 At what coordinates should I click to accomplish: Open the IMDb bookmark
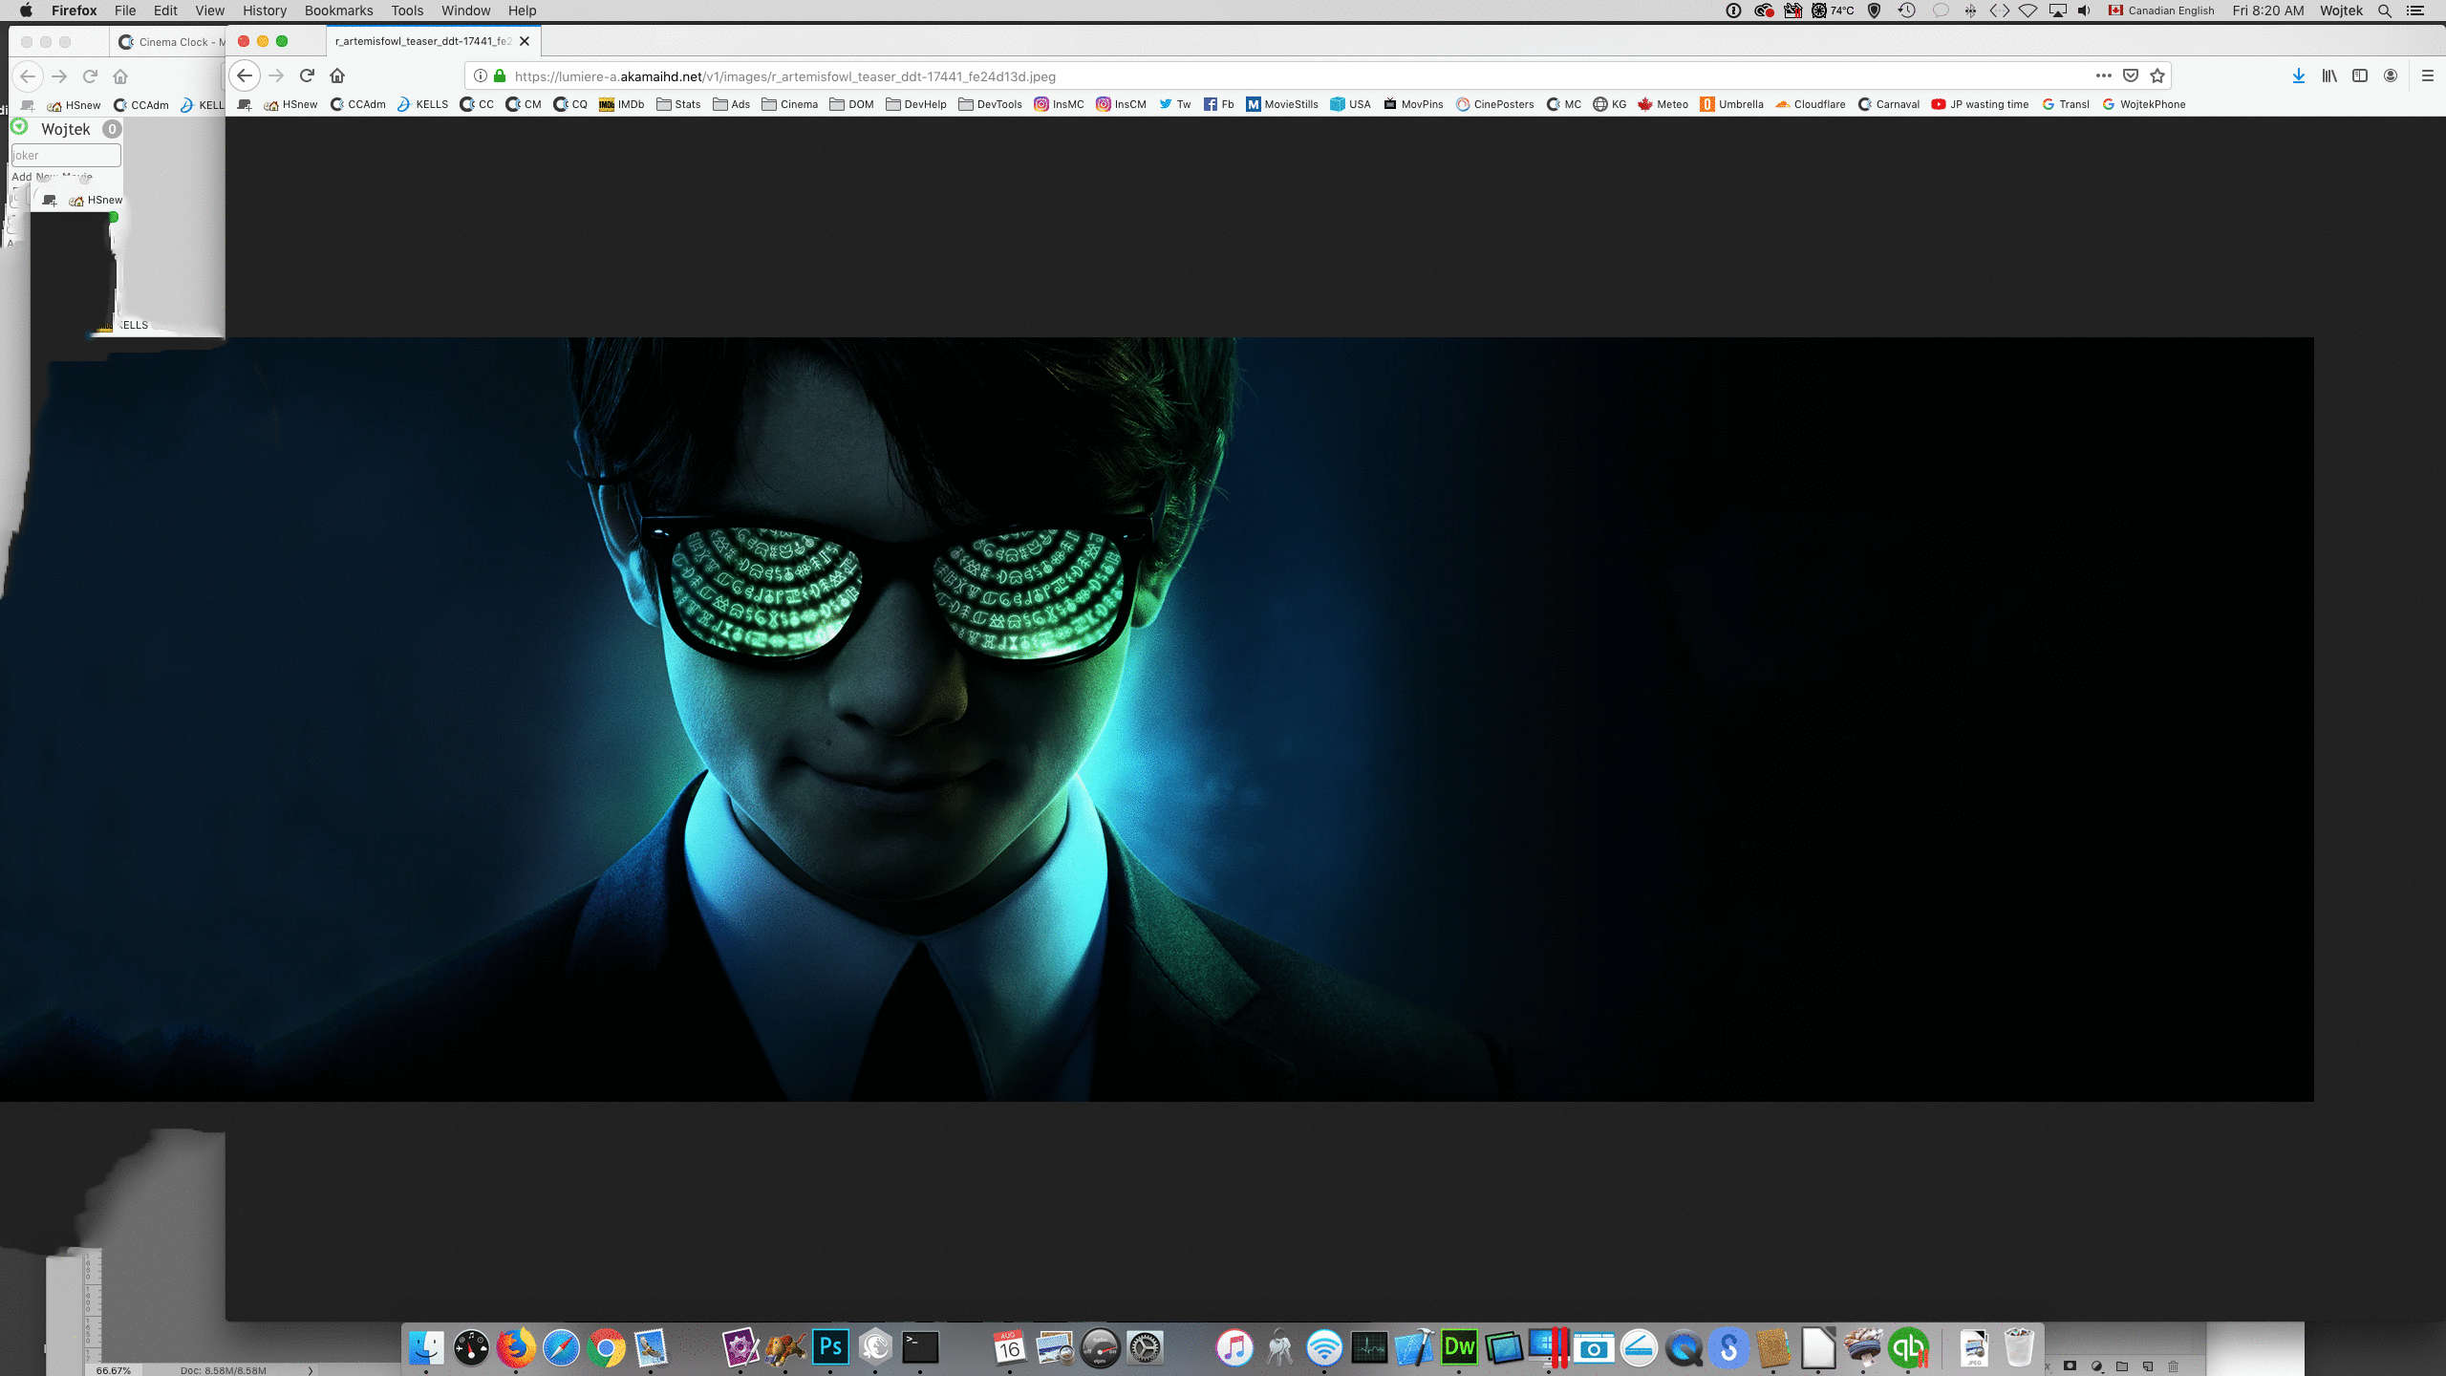[621, 104]
